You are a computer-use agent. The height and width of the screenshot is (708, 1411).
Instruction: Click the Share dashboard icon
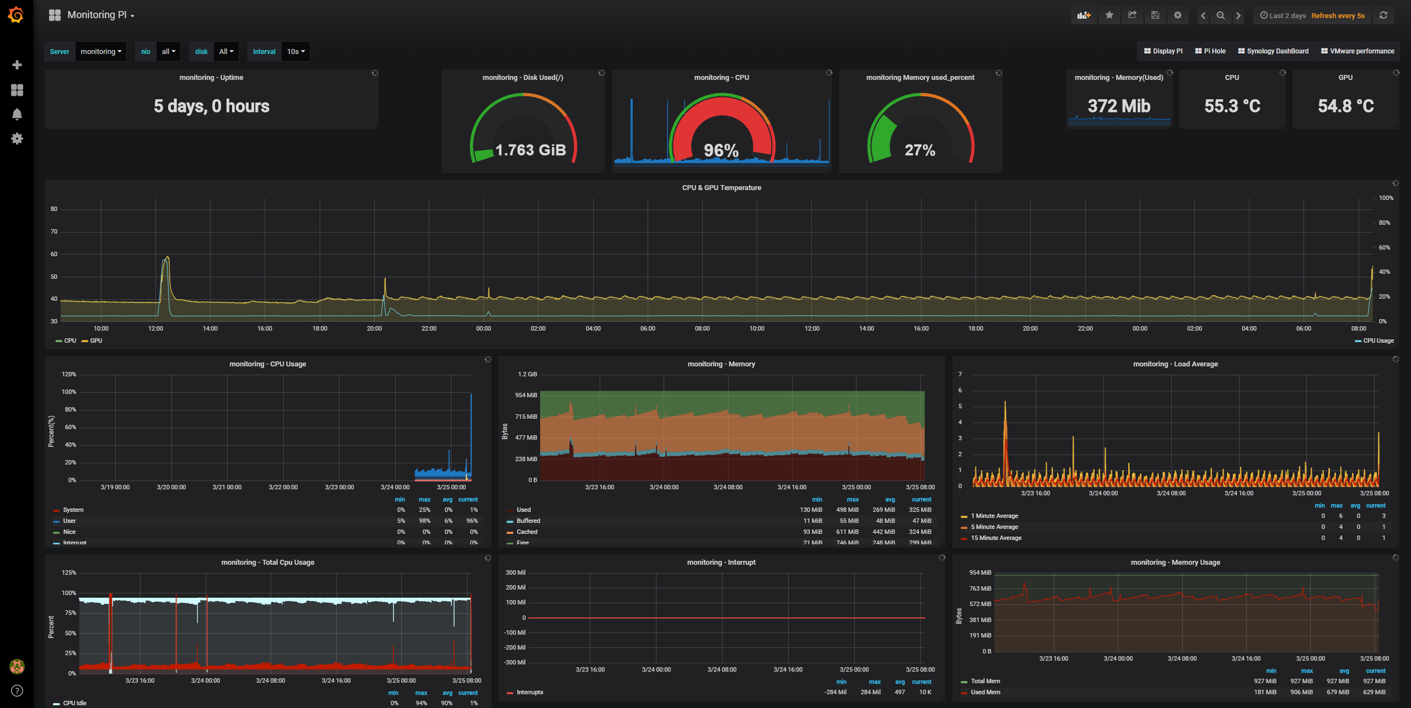1132,15
